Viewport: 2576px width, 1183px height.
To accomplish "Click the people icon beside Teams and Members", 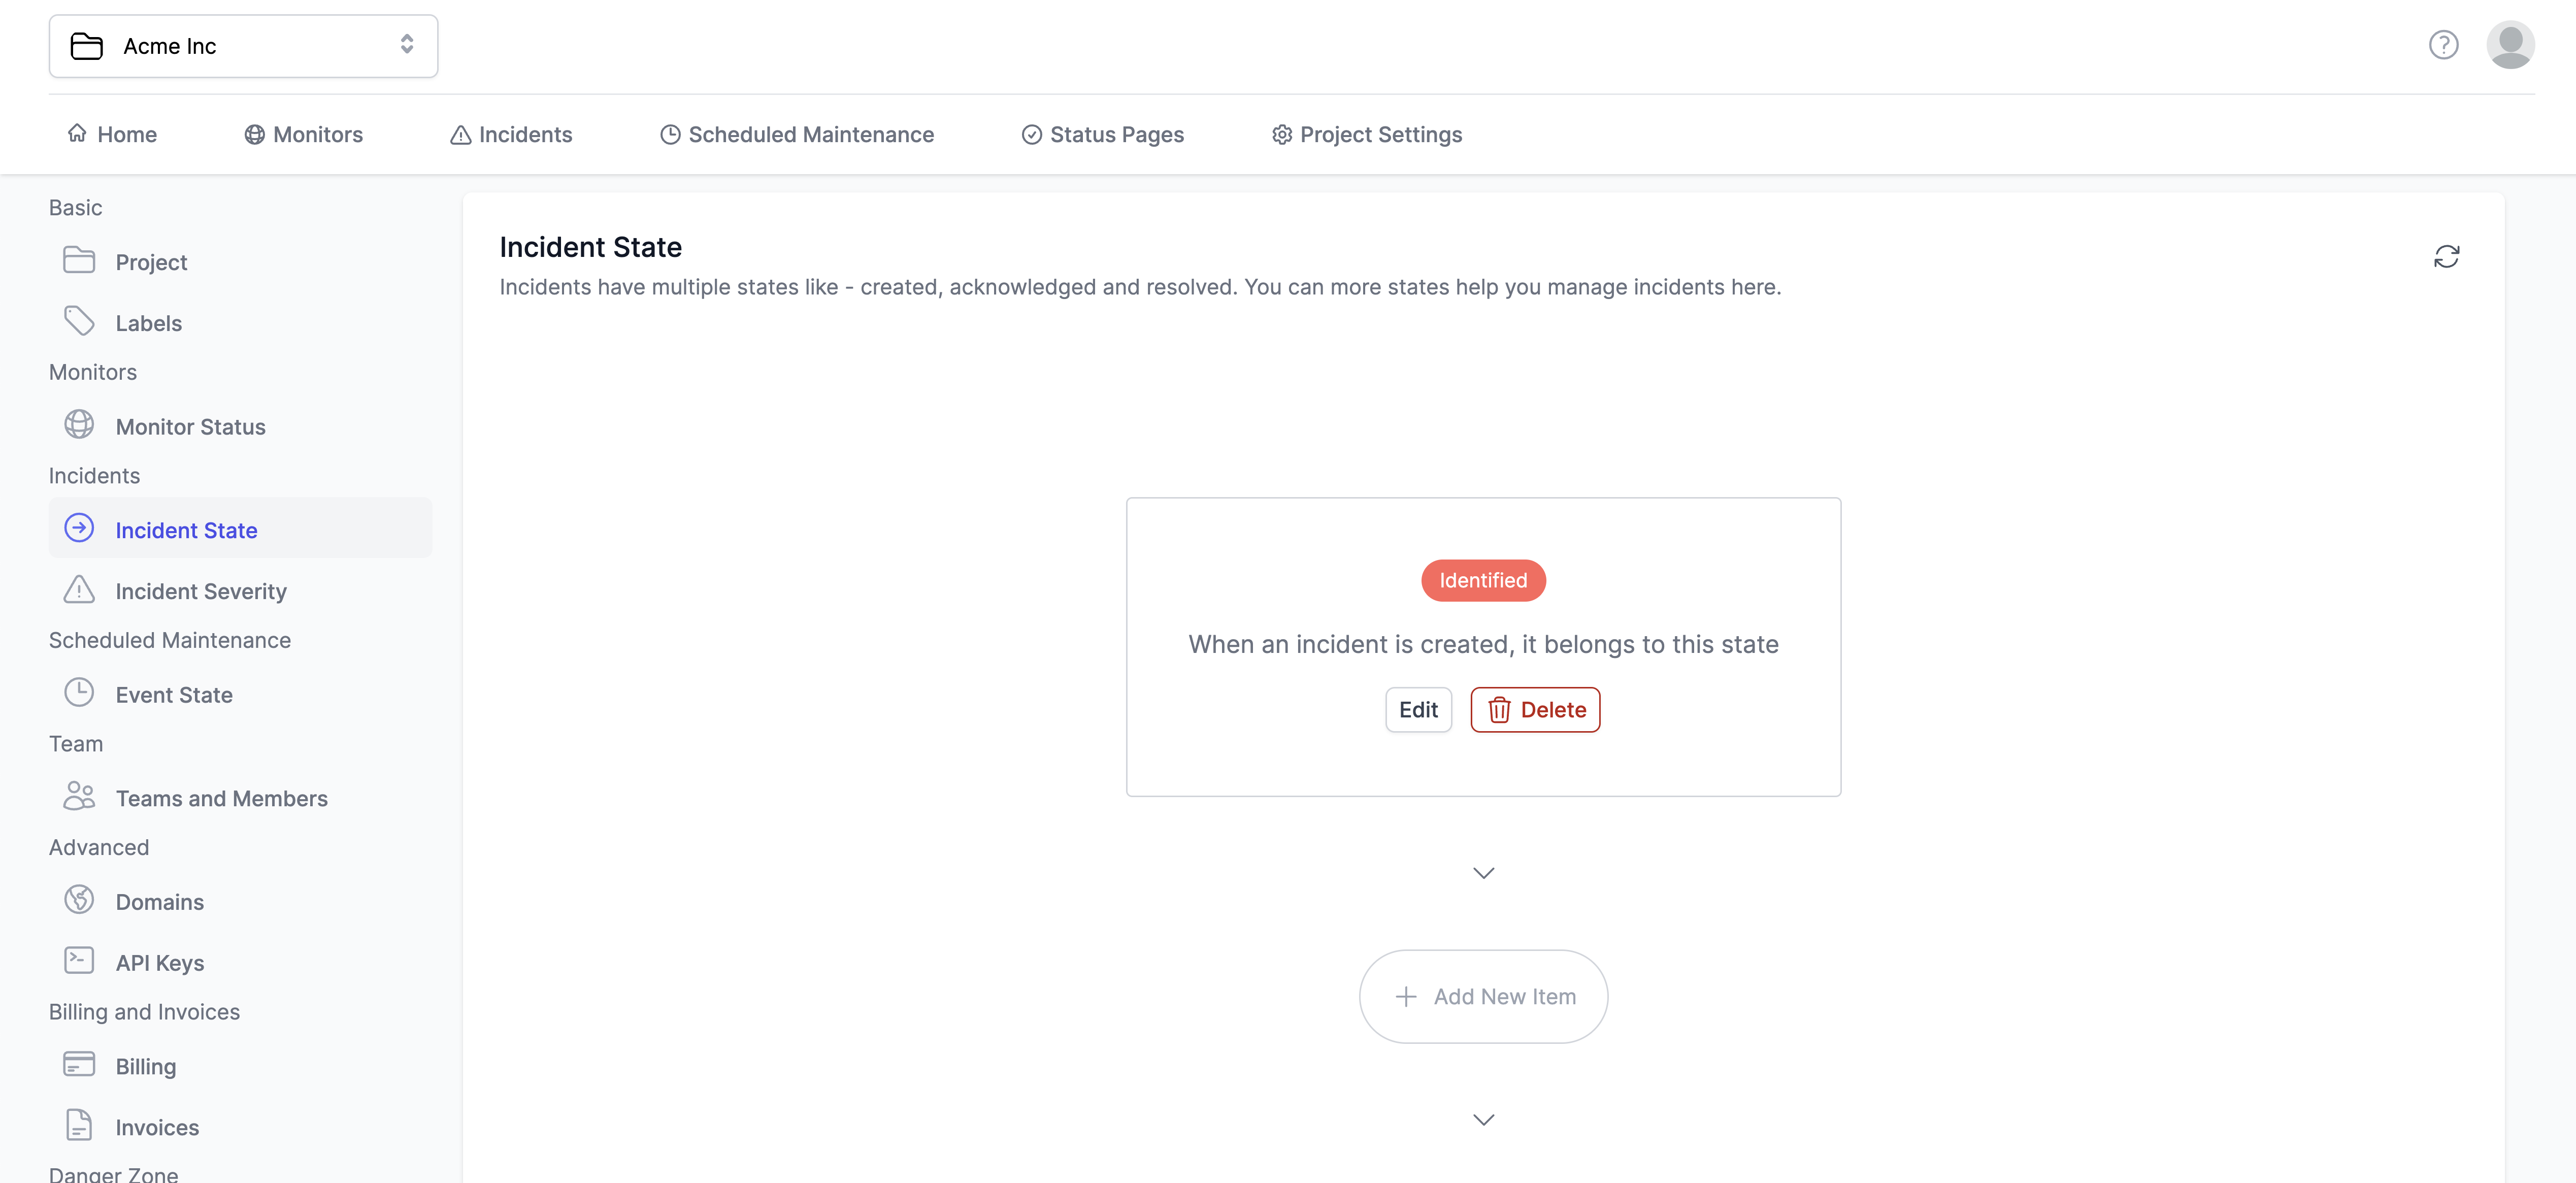I will pos(79,796).
